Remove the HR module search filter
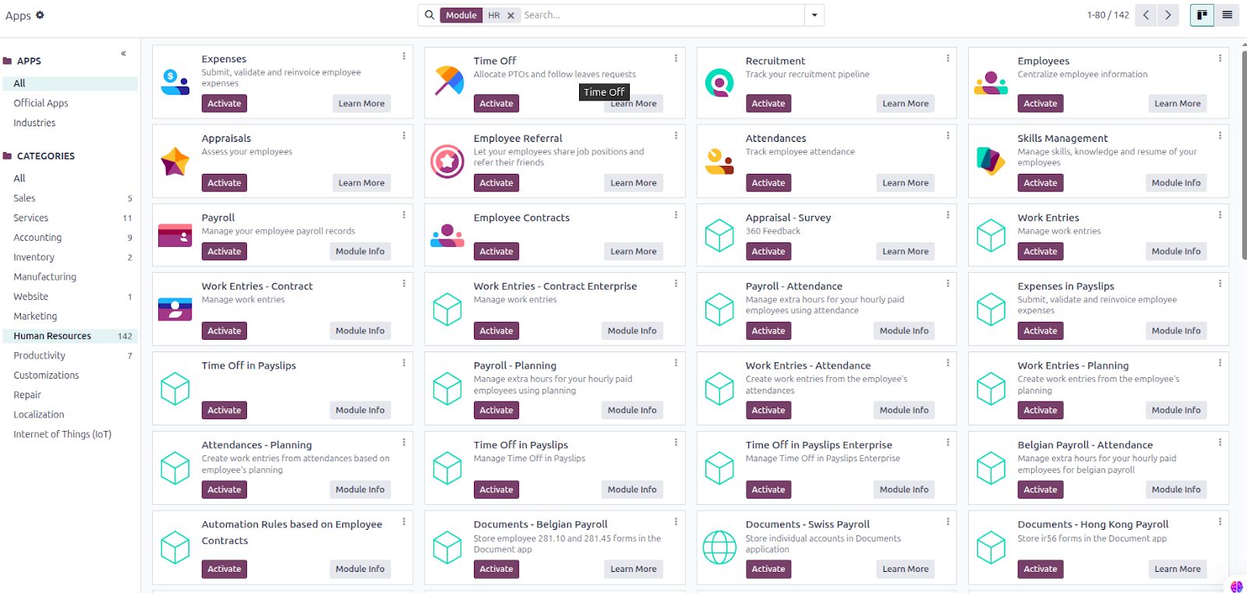Viewport: 1247px width, 593px height. coord(510,16)
